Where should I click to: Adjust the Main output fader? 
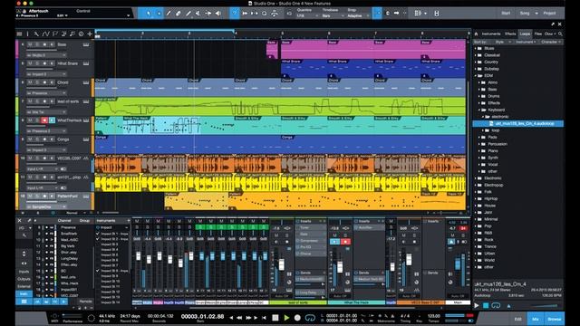[458, 264]
